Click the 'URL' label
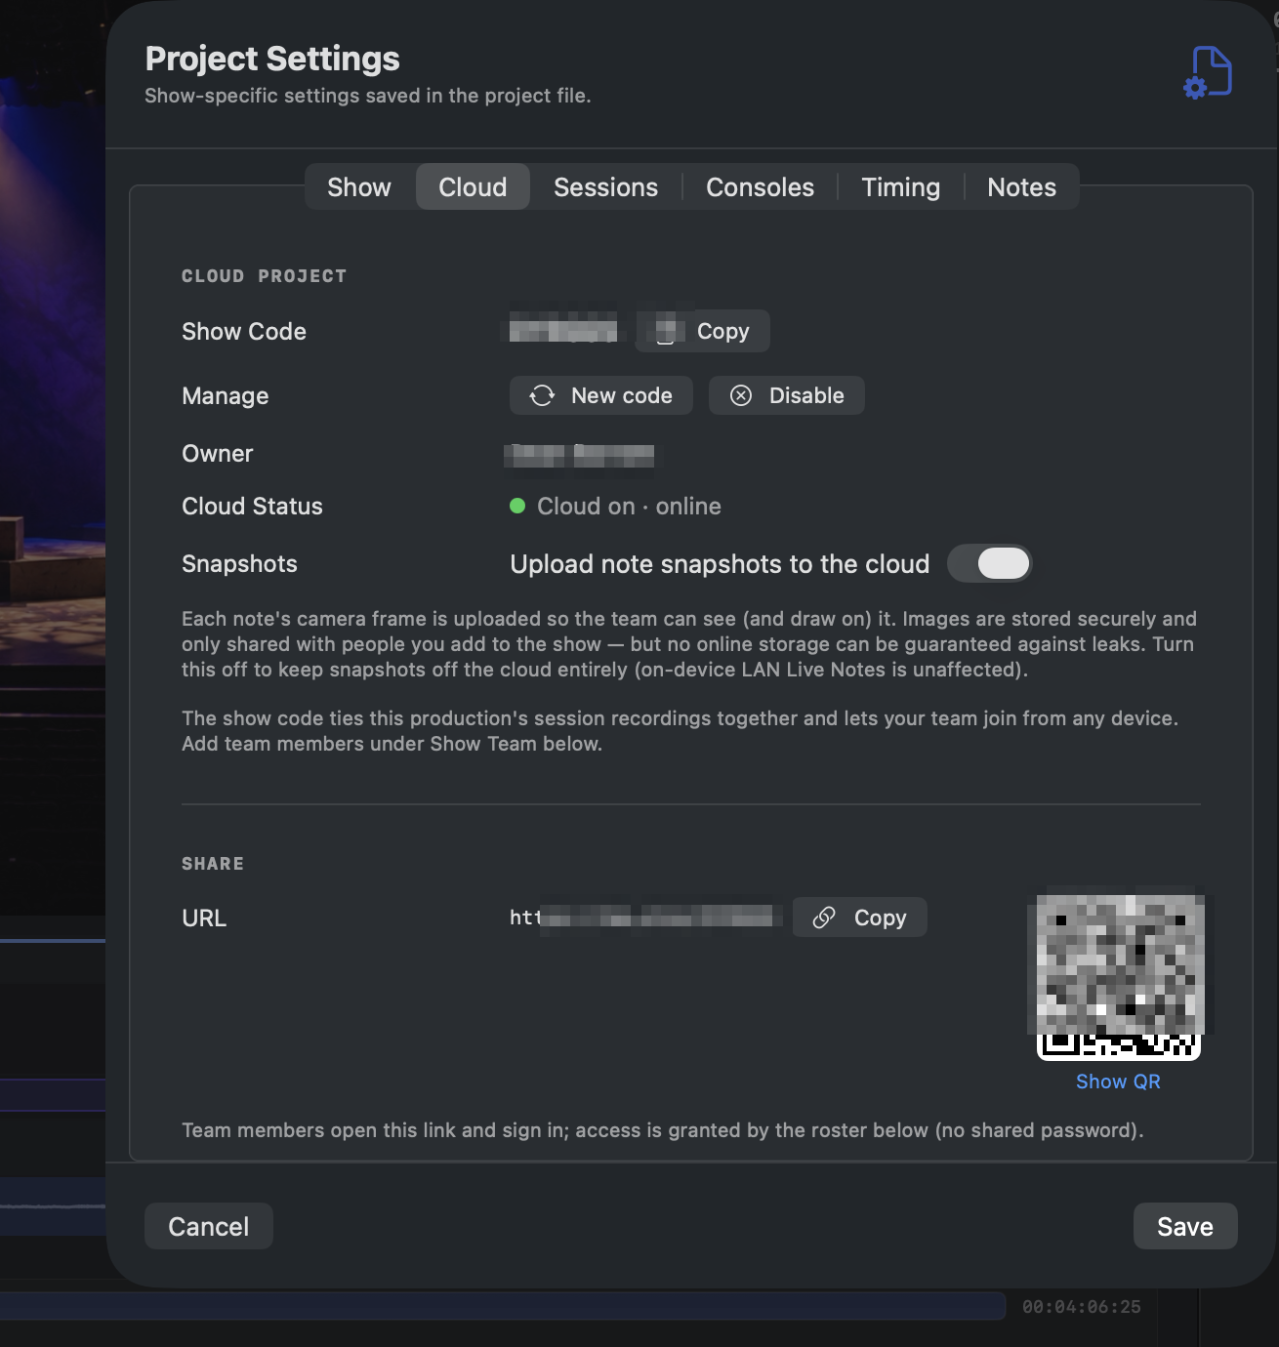 (x=204, y=918)
